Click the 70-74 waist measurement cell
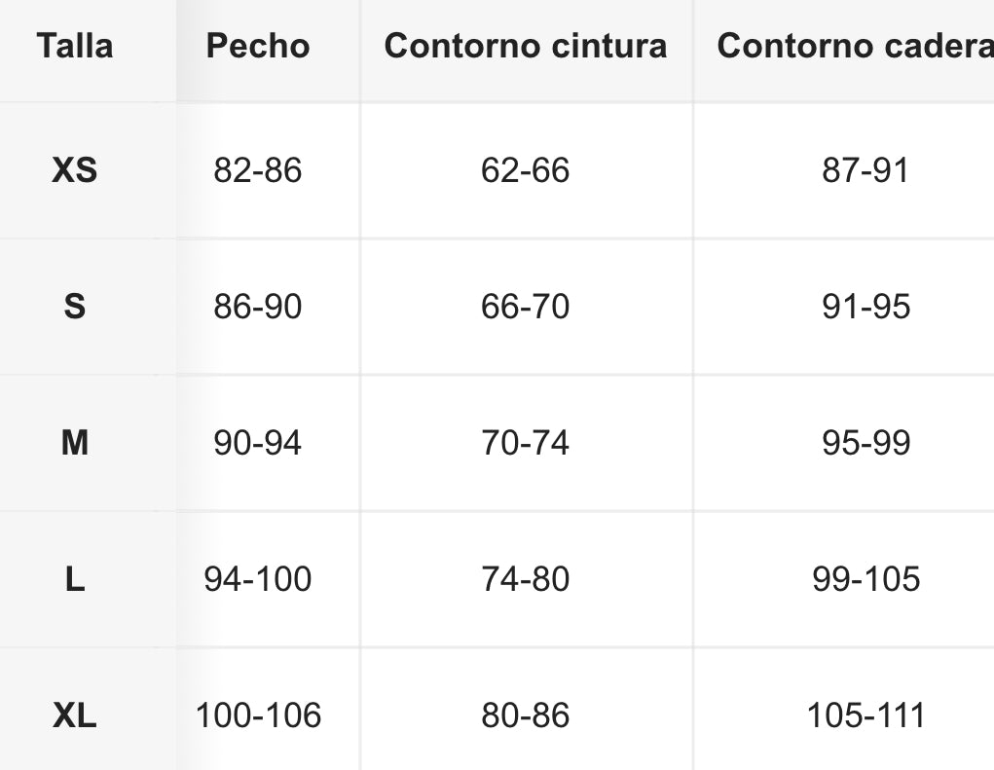The width and height of the screenshot is (994, 770). 526,443
